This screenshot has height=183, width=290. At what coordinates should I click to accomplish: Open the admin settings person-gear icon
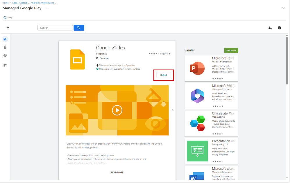(270, 28)
